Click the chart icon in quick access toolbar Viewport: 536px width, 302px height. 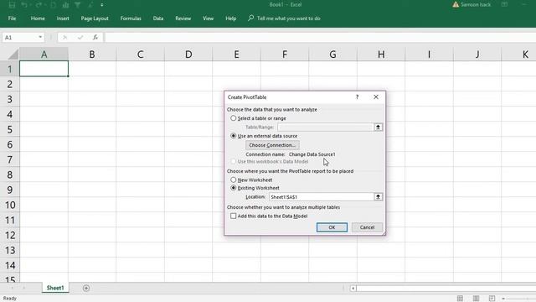click(x=65, y=5)
